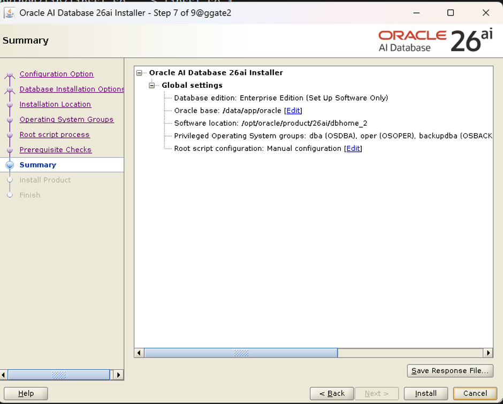The image size is (503, 404).
Task: Click the Summary step bullet icon
Action: 10,165
